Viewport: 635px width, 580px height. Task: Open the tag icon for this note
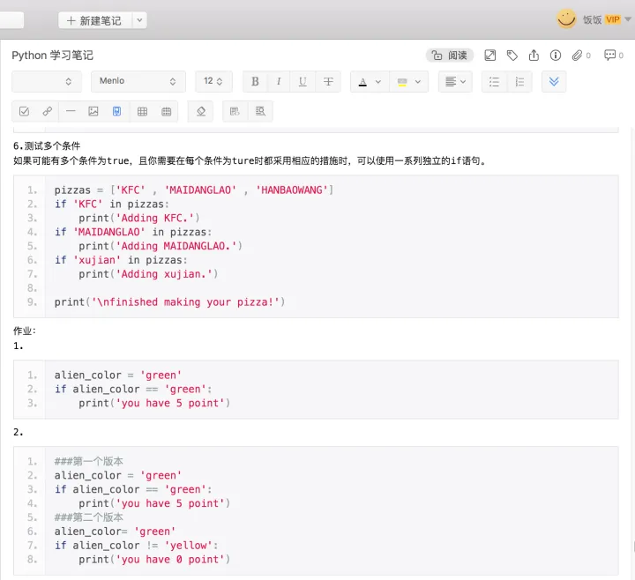click(512, 55)
